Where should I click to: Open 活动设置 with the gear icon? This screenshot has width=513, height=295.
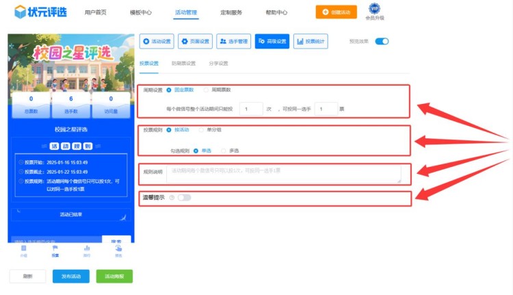156,42
